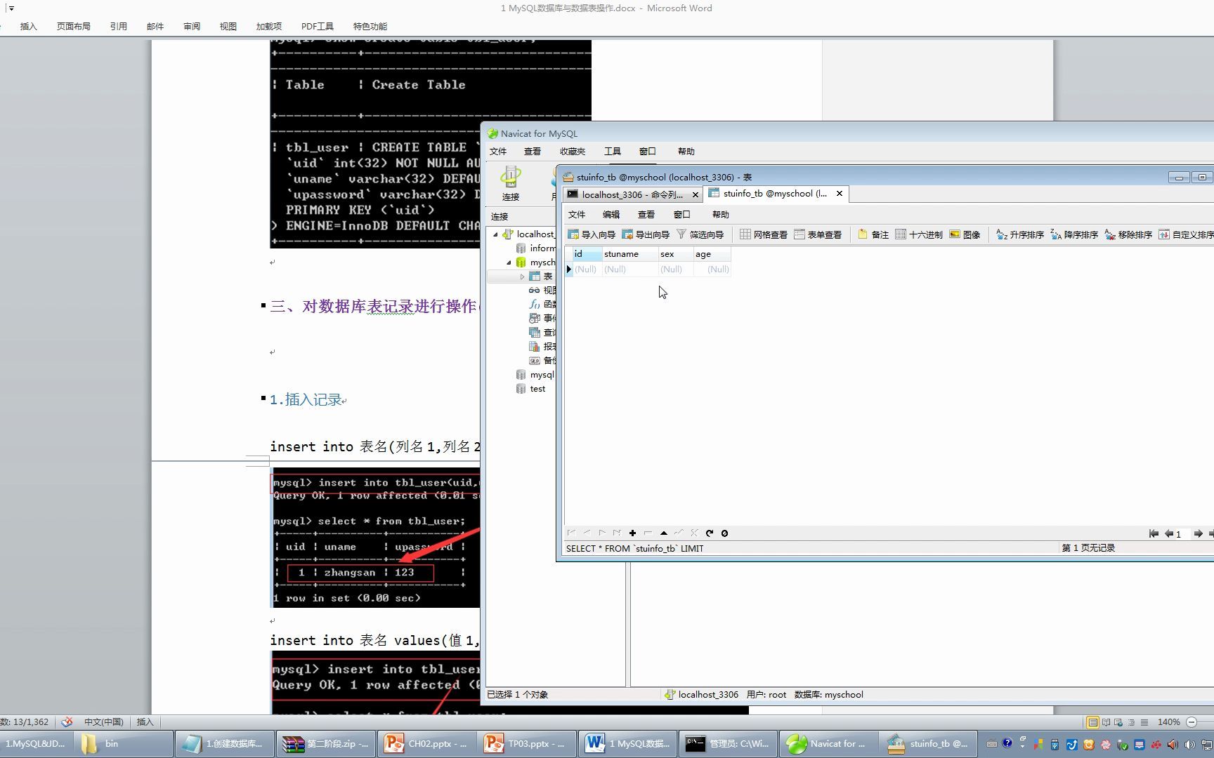Select Word print layout view icon
This screenshot has height=758, width=1214.
[1092, 722]
